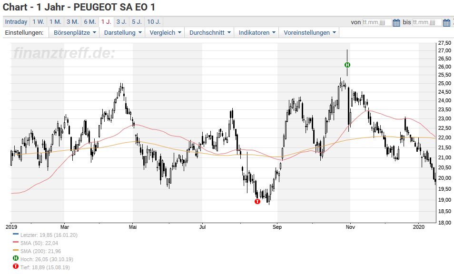
Task: Click the Letzter blue legend swatch
Action: [x=16, y=234]
